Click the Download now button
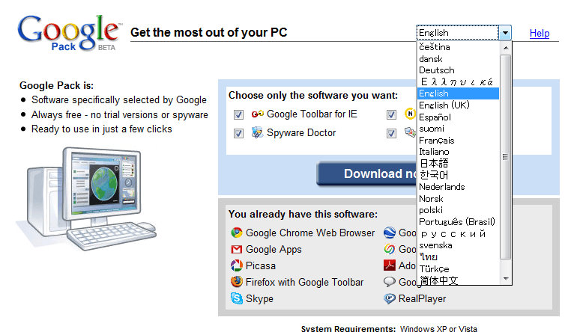 coord(367,173)
